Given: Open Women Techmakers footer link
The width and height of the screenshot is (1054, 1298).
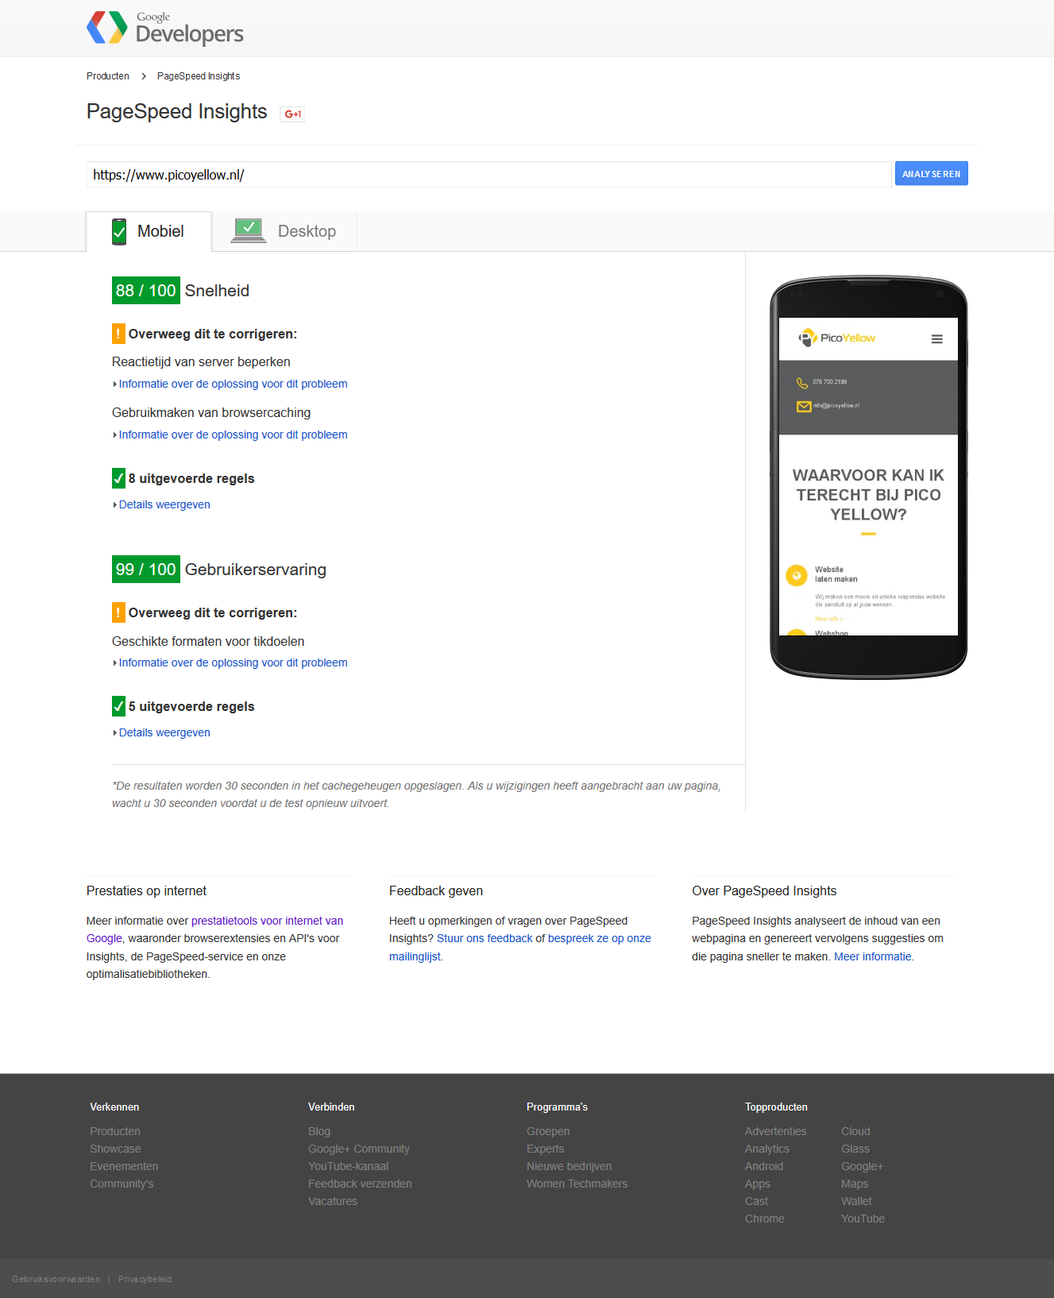Looking at the screenshot, I should click(577, 1184).
